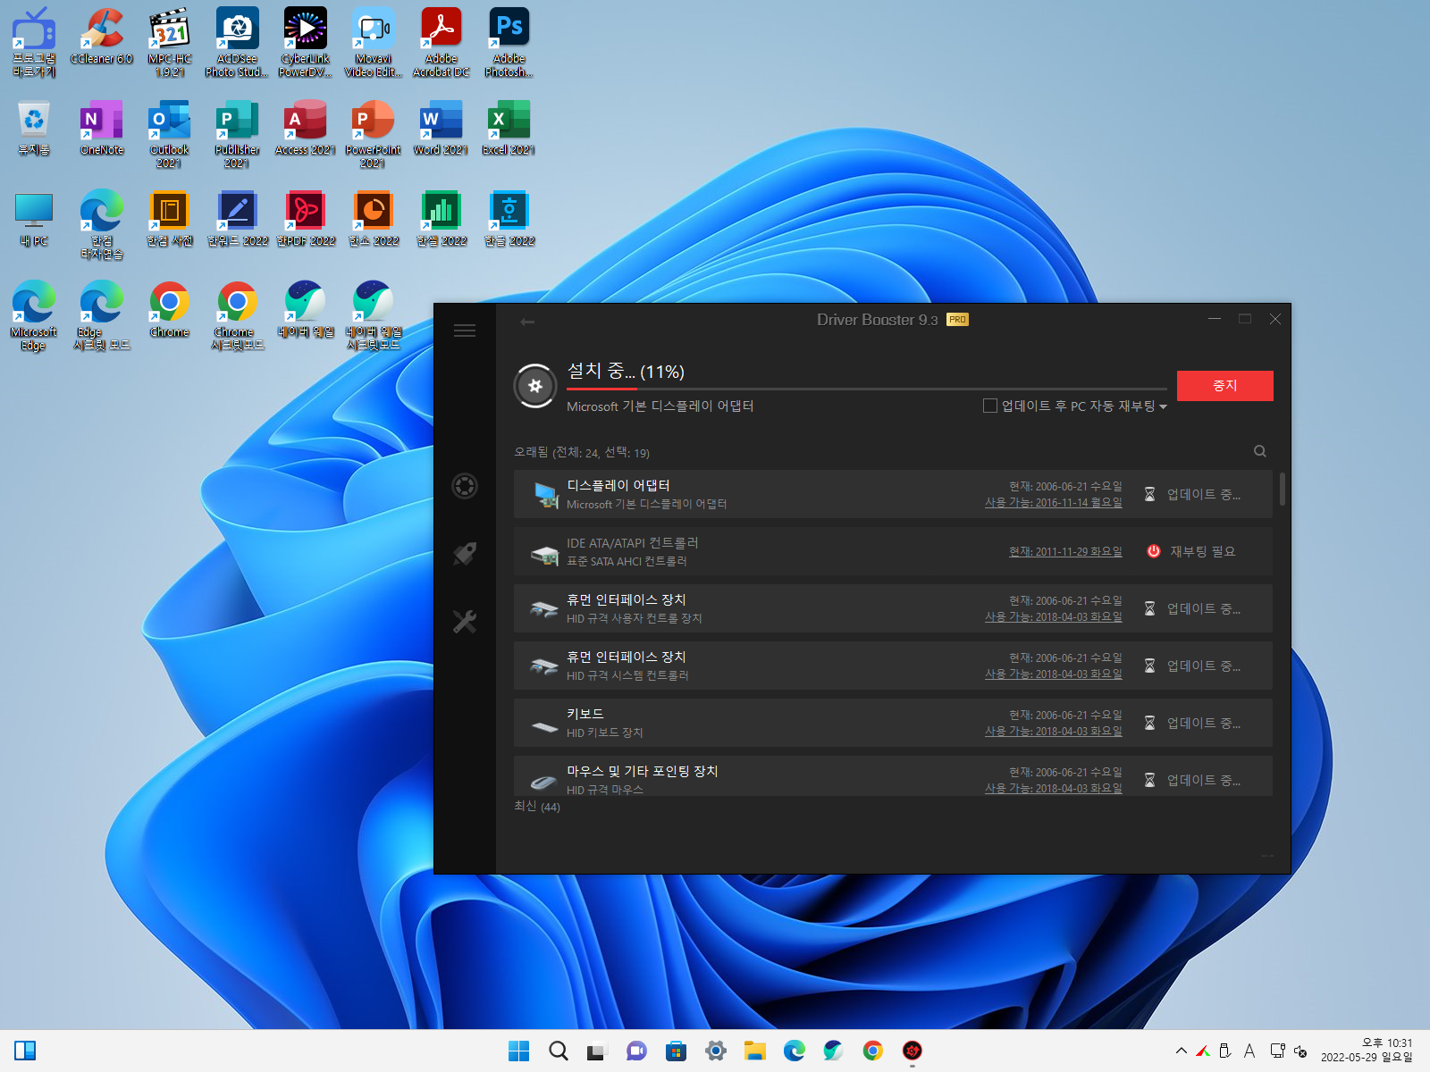Click the display adapter device icon
The height and width of the screenshot is (1072, 1430).
click(546, 494)
